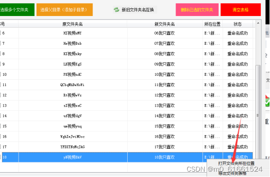Select the cell reading 13我只喜欢
The width and height of the screenshot is (270, 177).
164,106
